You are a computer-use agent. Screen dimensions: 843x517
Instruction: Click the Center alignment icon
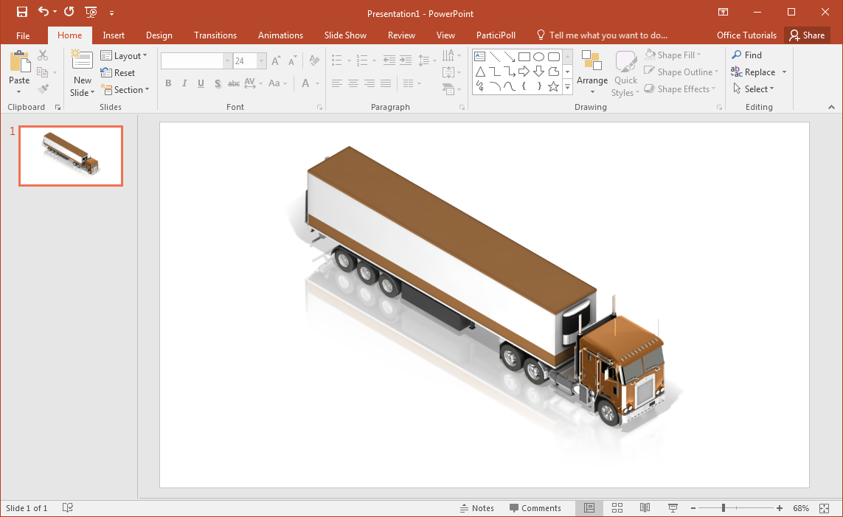click(x=353, y=83)
